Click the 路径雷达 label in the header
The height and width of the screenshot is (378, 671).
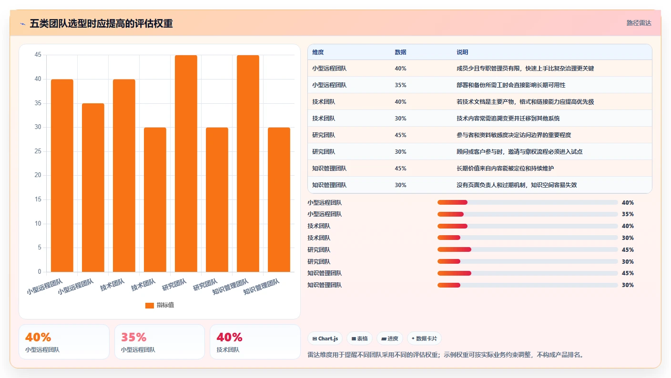coord(639,23)
